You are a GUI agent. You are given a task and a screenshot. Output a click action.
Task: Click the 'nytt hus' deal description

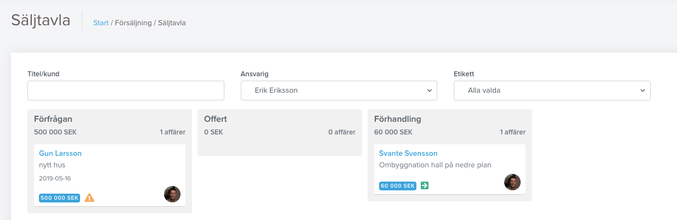pyautogui.click(x=52, y=165)
